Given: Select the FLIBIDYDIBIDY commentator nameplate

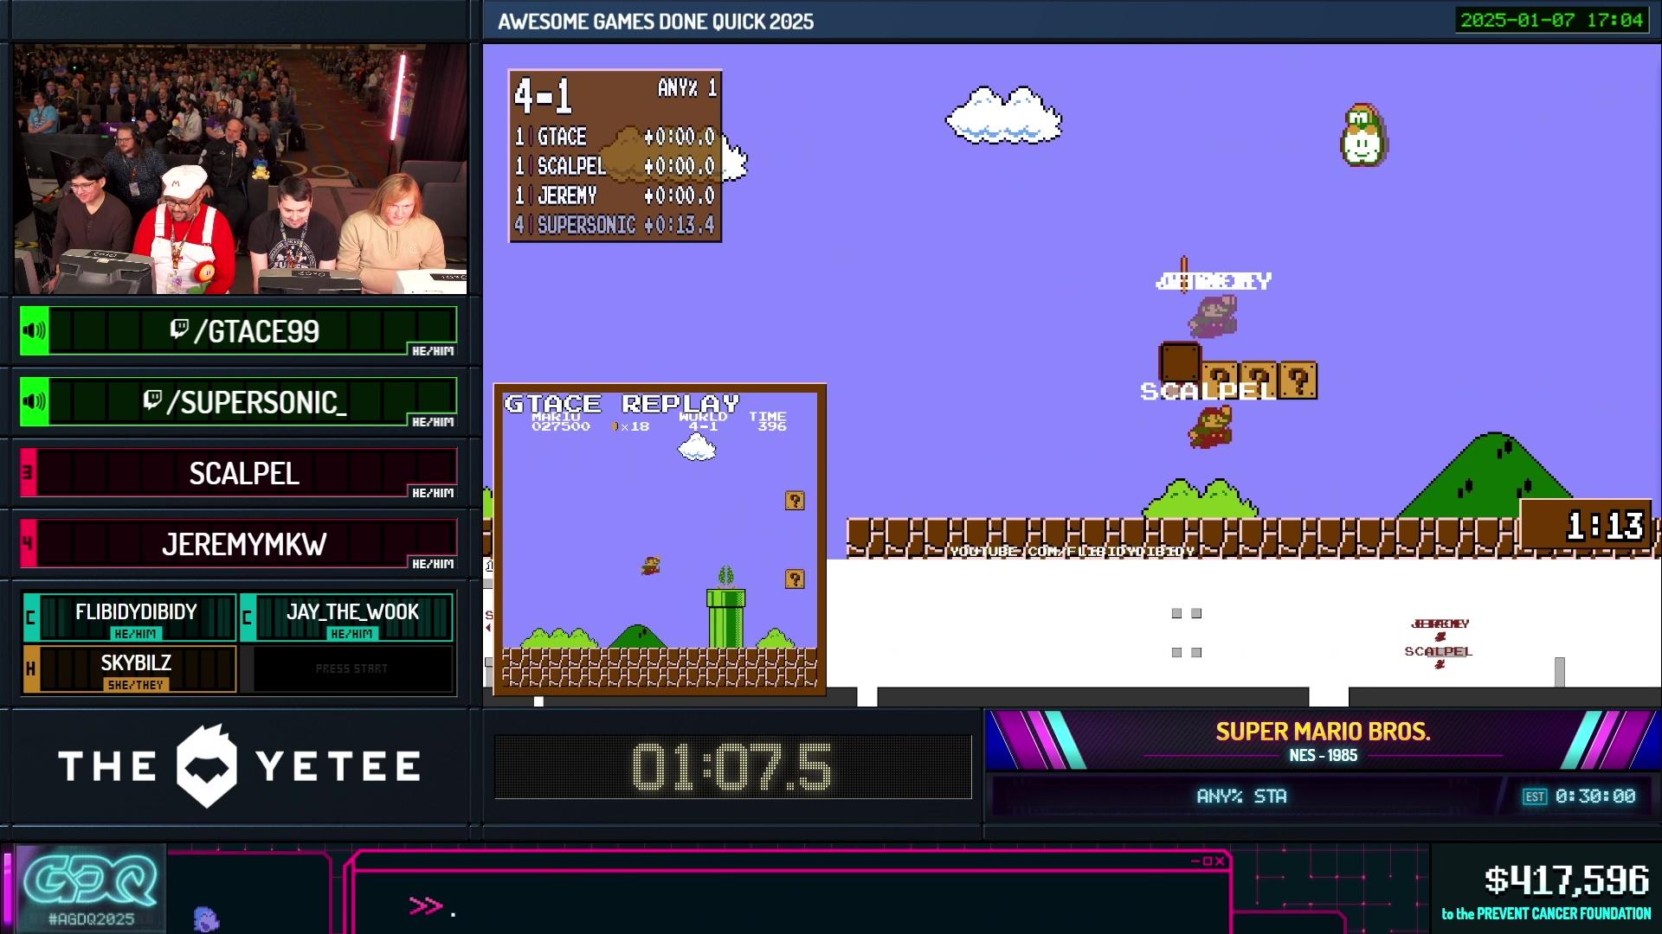Looking at the screenshot, I should click(x=130, y=617).
